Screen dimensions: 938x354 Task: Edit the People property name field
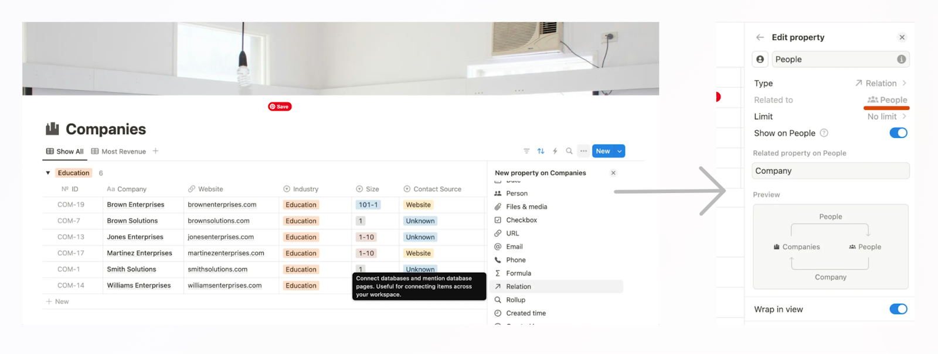click(x=841, y=59)
